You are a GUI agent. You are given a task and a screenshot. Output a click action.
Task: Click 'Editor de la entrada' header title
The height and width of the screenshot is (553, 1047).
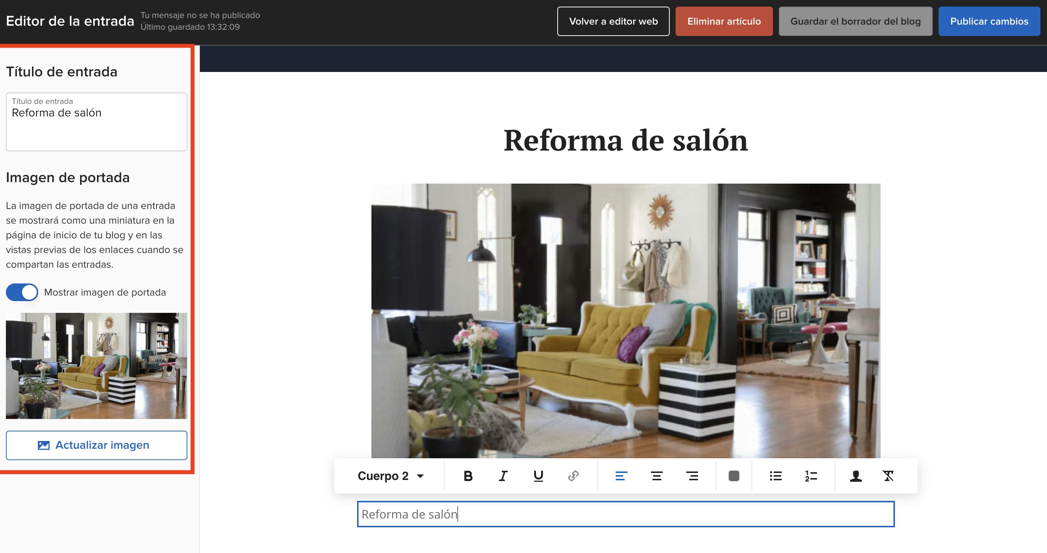[x=70, y=21]
